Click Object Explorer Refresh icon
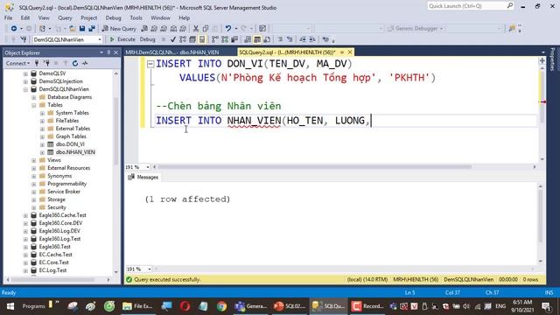 coord(75,63)
